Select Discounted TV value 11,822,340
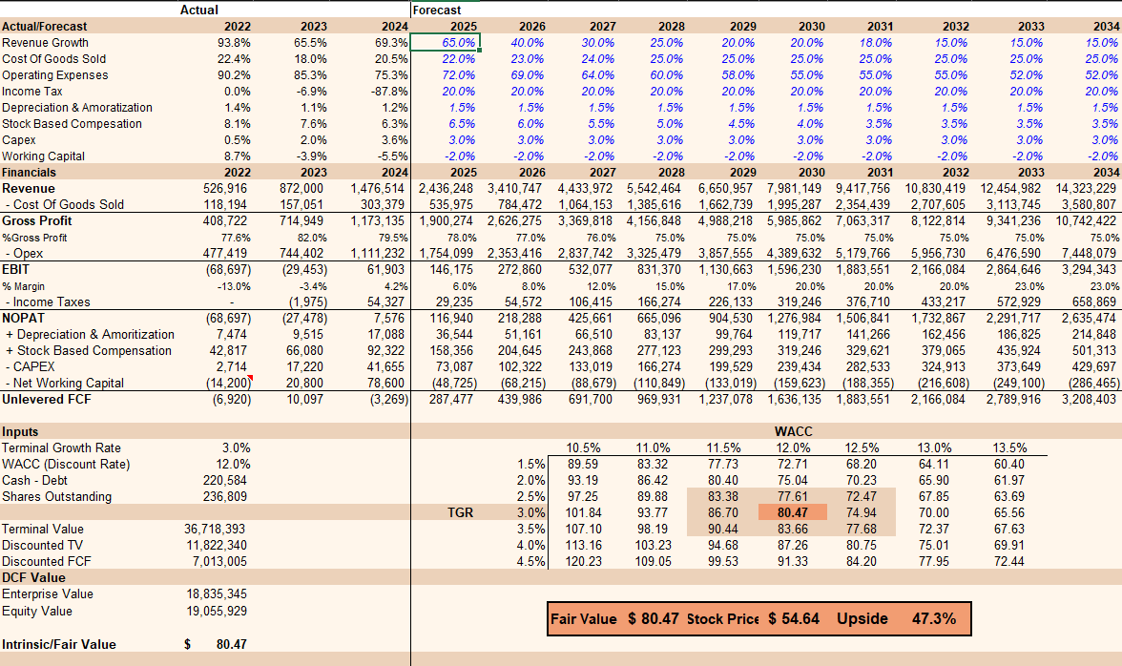This screenshot has width=1122, height=666. (x=216, y=545)
